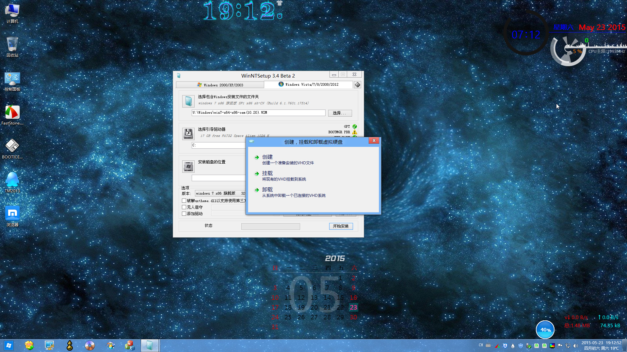Image resolution: width=627 pixels, height=352 pixels.
Task: Click the WIM file source icon in WinNTSetup
Action: click(x=188, y=101)
